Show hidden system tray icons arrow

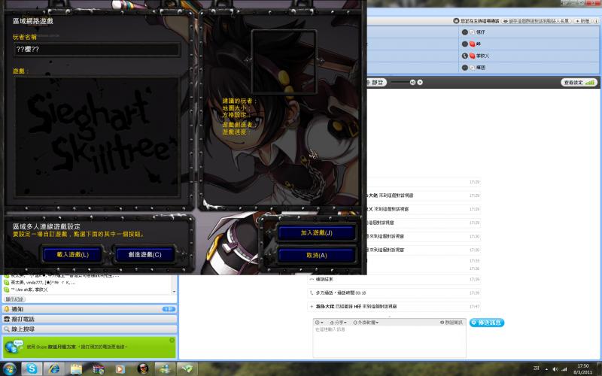click(546, 369)
